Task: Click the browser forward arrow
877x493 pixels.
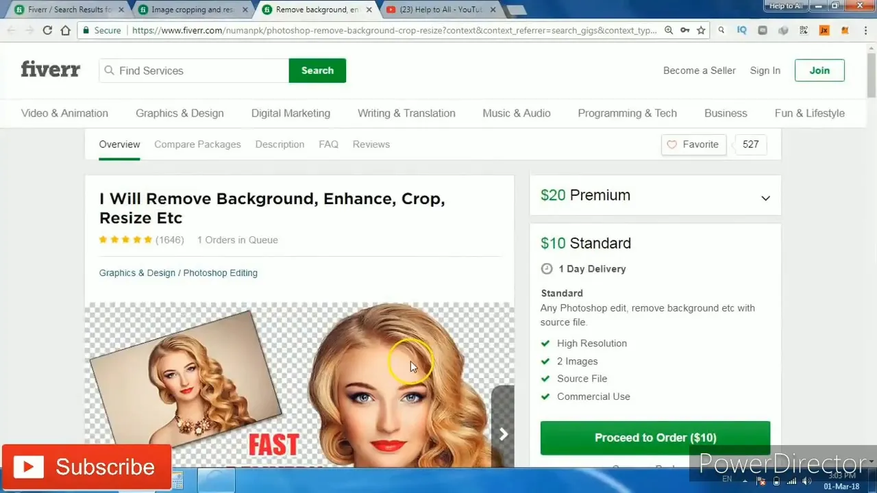Action: [29, 30]
